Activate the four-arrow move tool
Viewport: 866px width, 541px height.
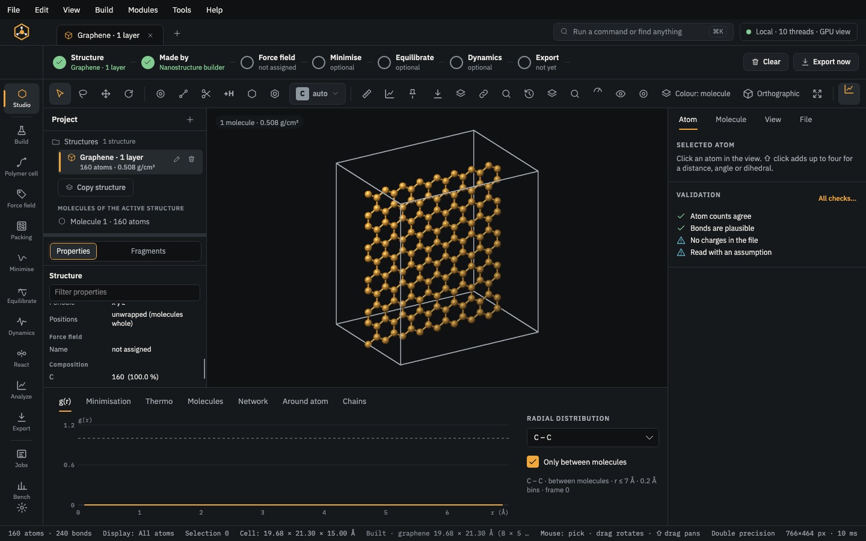point(106,94)
